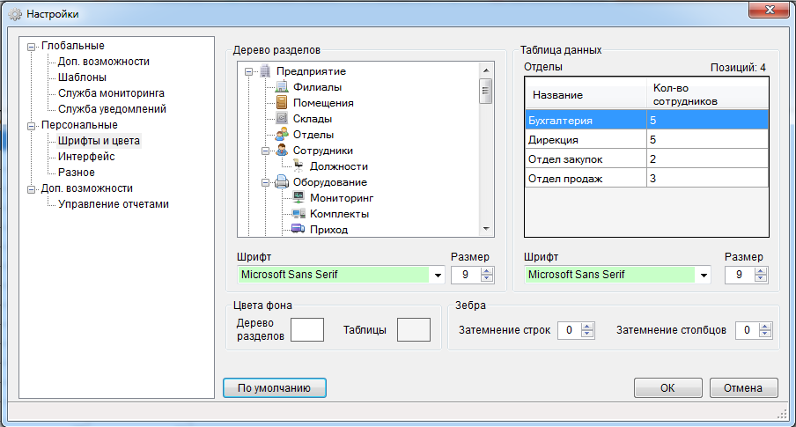Collapse the Оборудование tree node
Image resolution: width=796 pixels, height=427 pixels.
[x=266, y=183]
